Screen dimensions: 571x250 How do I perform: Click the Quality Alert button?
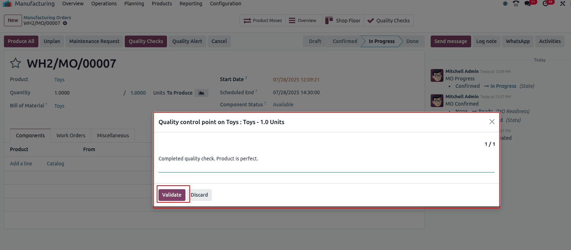coord(187,41)
